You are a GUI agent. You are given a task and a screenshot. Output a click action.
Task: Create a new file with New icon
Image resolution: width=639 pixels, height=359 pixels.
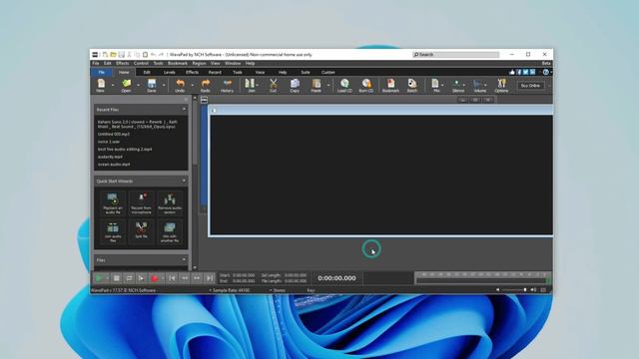pos(101,85)
